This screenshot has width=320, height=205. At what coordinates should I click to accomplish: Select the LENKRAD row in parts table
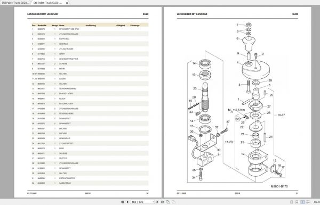(x=90, y=44)
